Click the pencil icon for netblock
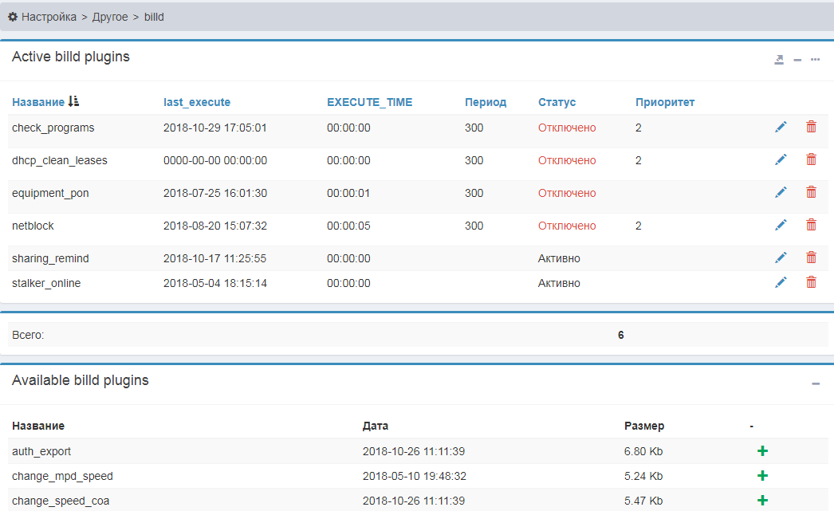Screen dimensions: 834x511 (781, 225)
